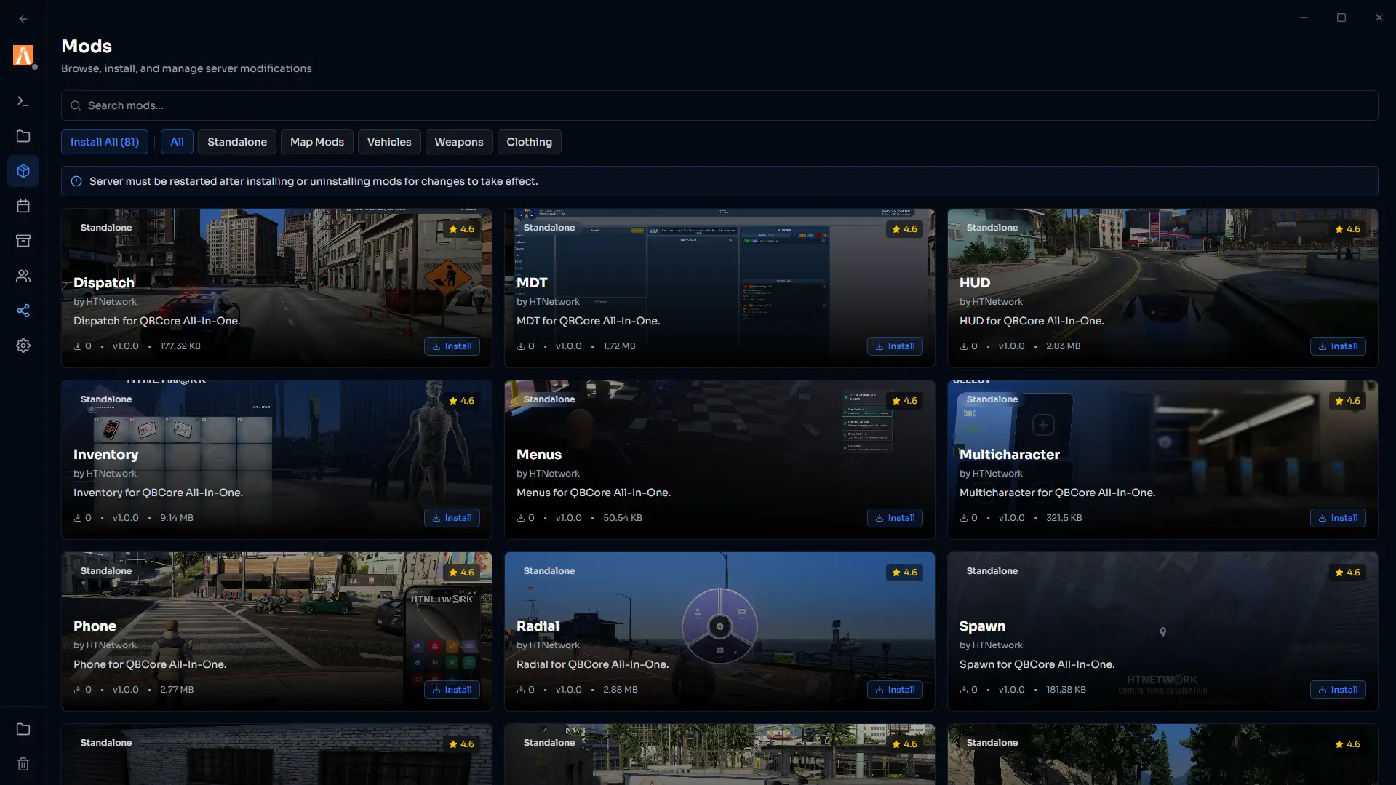Switch to the Map Mods filter
The image size is (1396, 785).
(317, 142)
